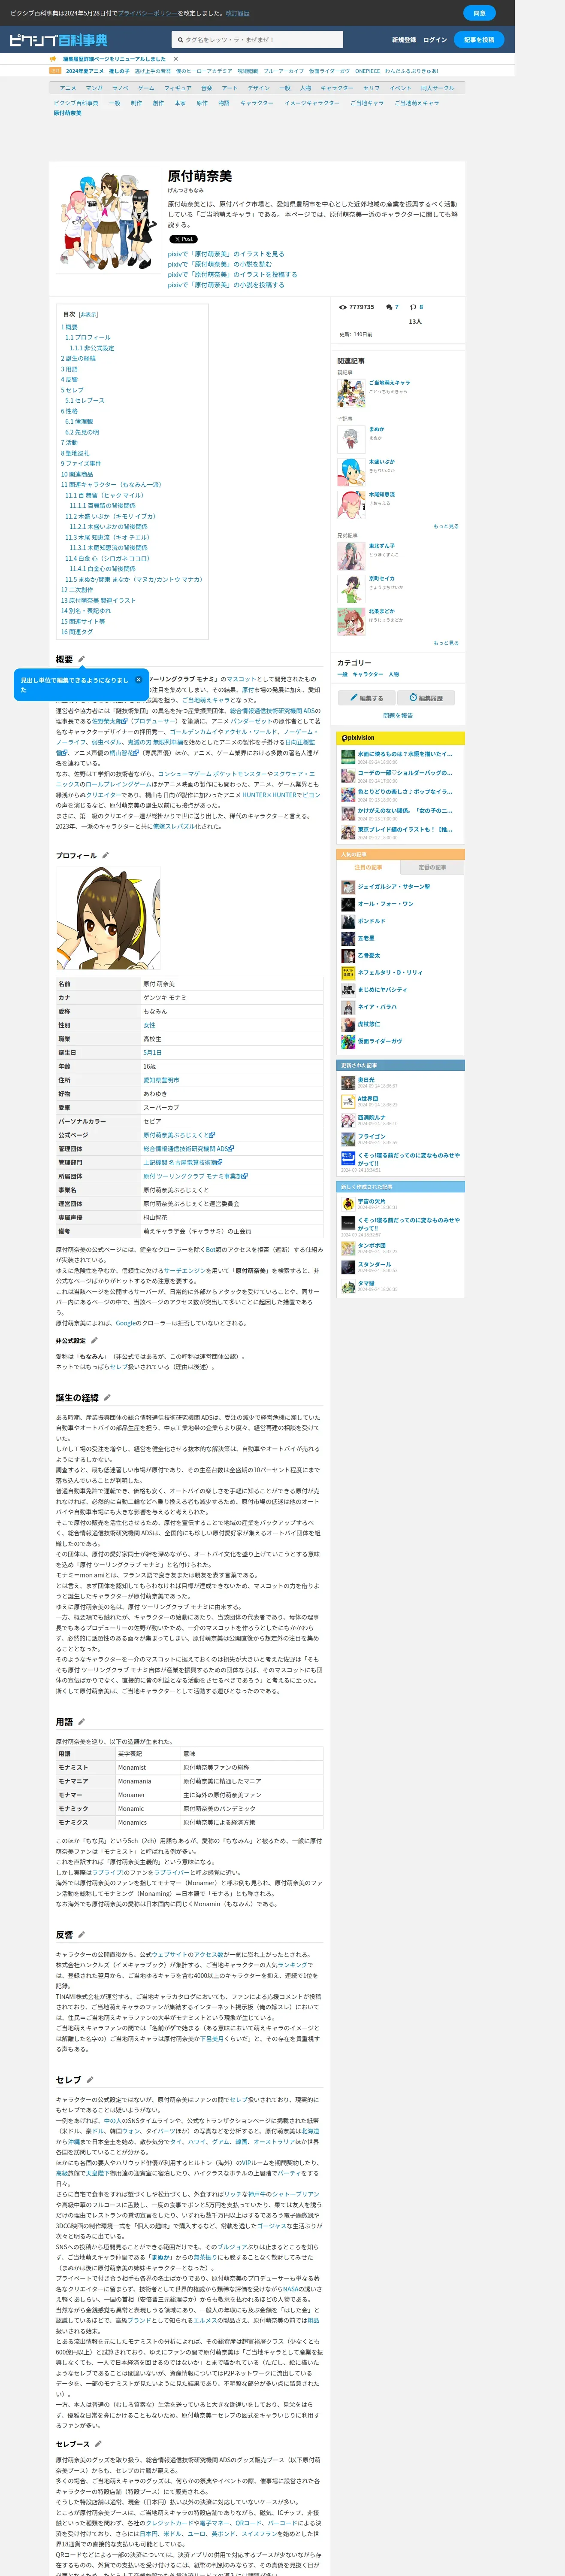Open the マンガ category menu item
The image size is (565, 2576).
[x=94, y=88]
